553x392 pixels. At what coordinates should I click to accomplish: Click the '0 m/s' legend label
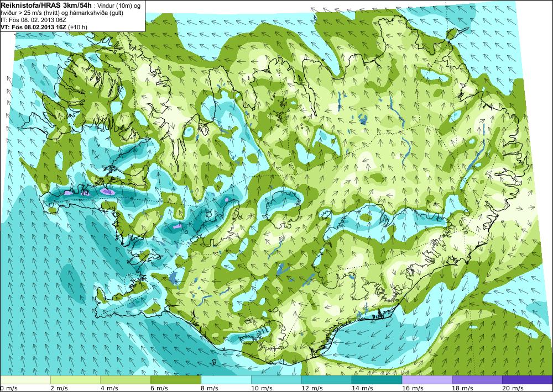tap(9, 388)
